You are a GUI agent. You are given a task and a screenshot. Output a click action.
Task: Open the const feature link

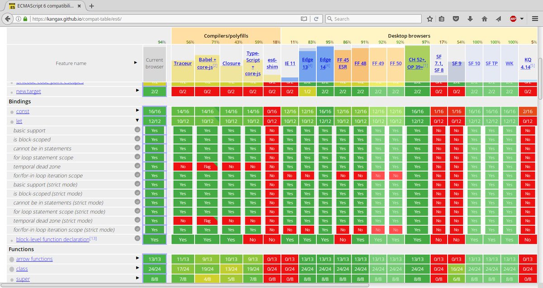click(23, 111)
